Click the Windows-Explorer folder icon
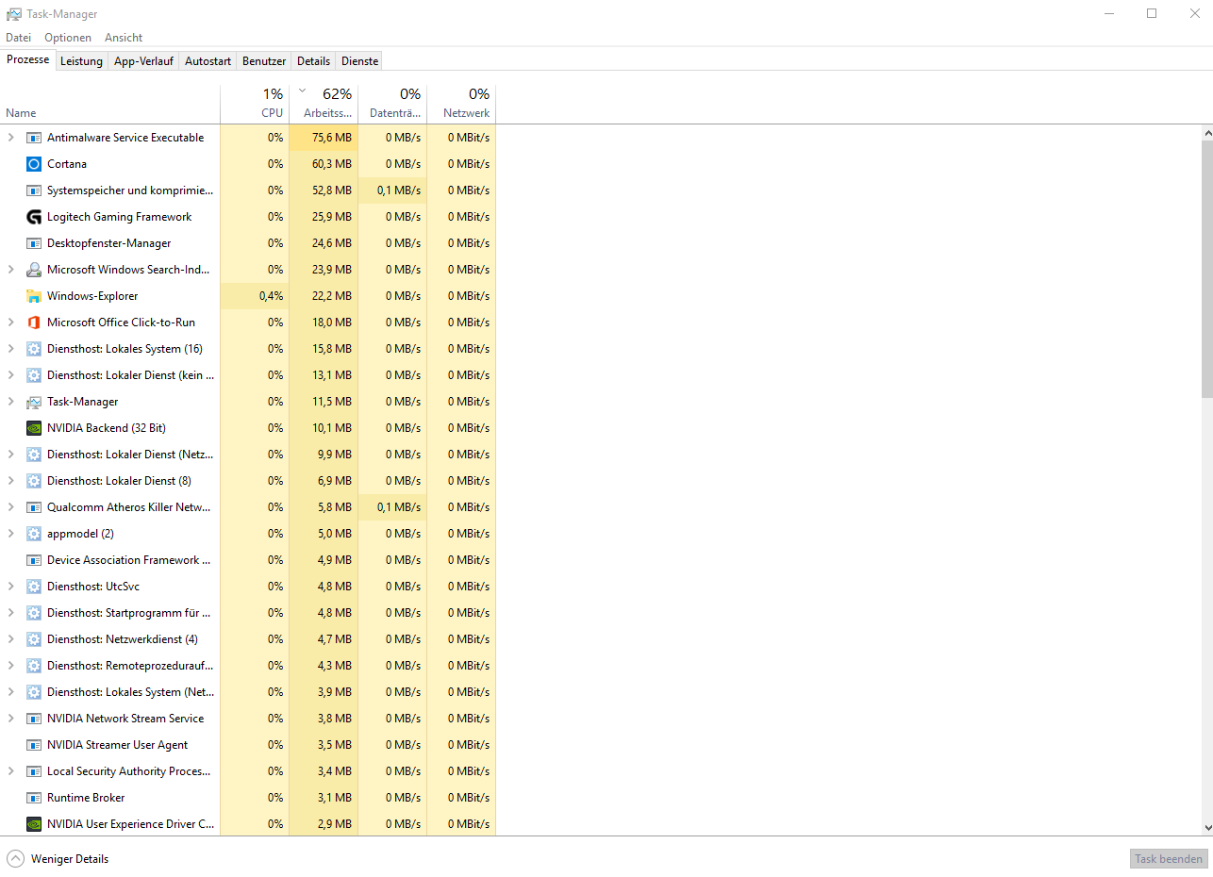The height and width of the screenshot is (877, 1213). pyautogui.click(x=34, y=296)
